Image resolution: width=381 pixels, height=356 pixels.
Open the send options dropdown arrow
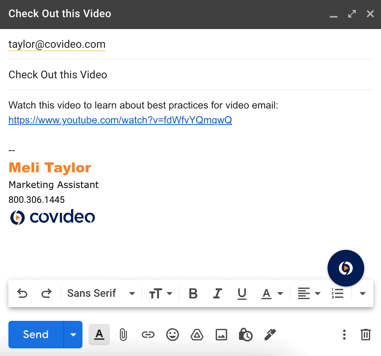(73, 335)
